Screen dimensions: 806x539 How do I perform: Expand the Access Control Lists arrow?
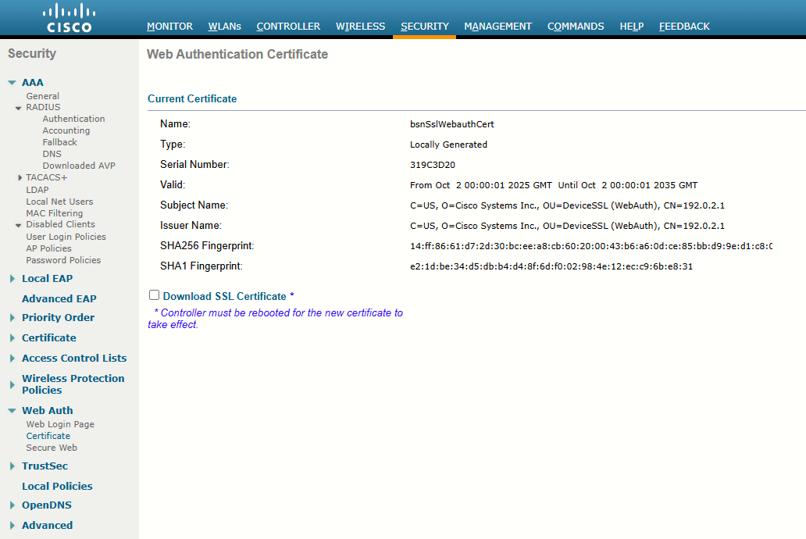point(12,358)
